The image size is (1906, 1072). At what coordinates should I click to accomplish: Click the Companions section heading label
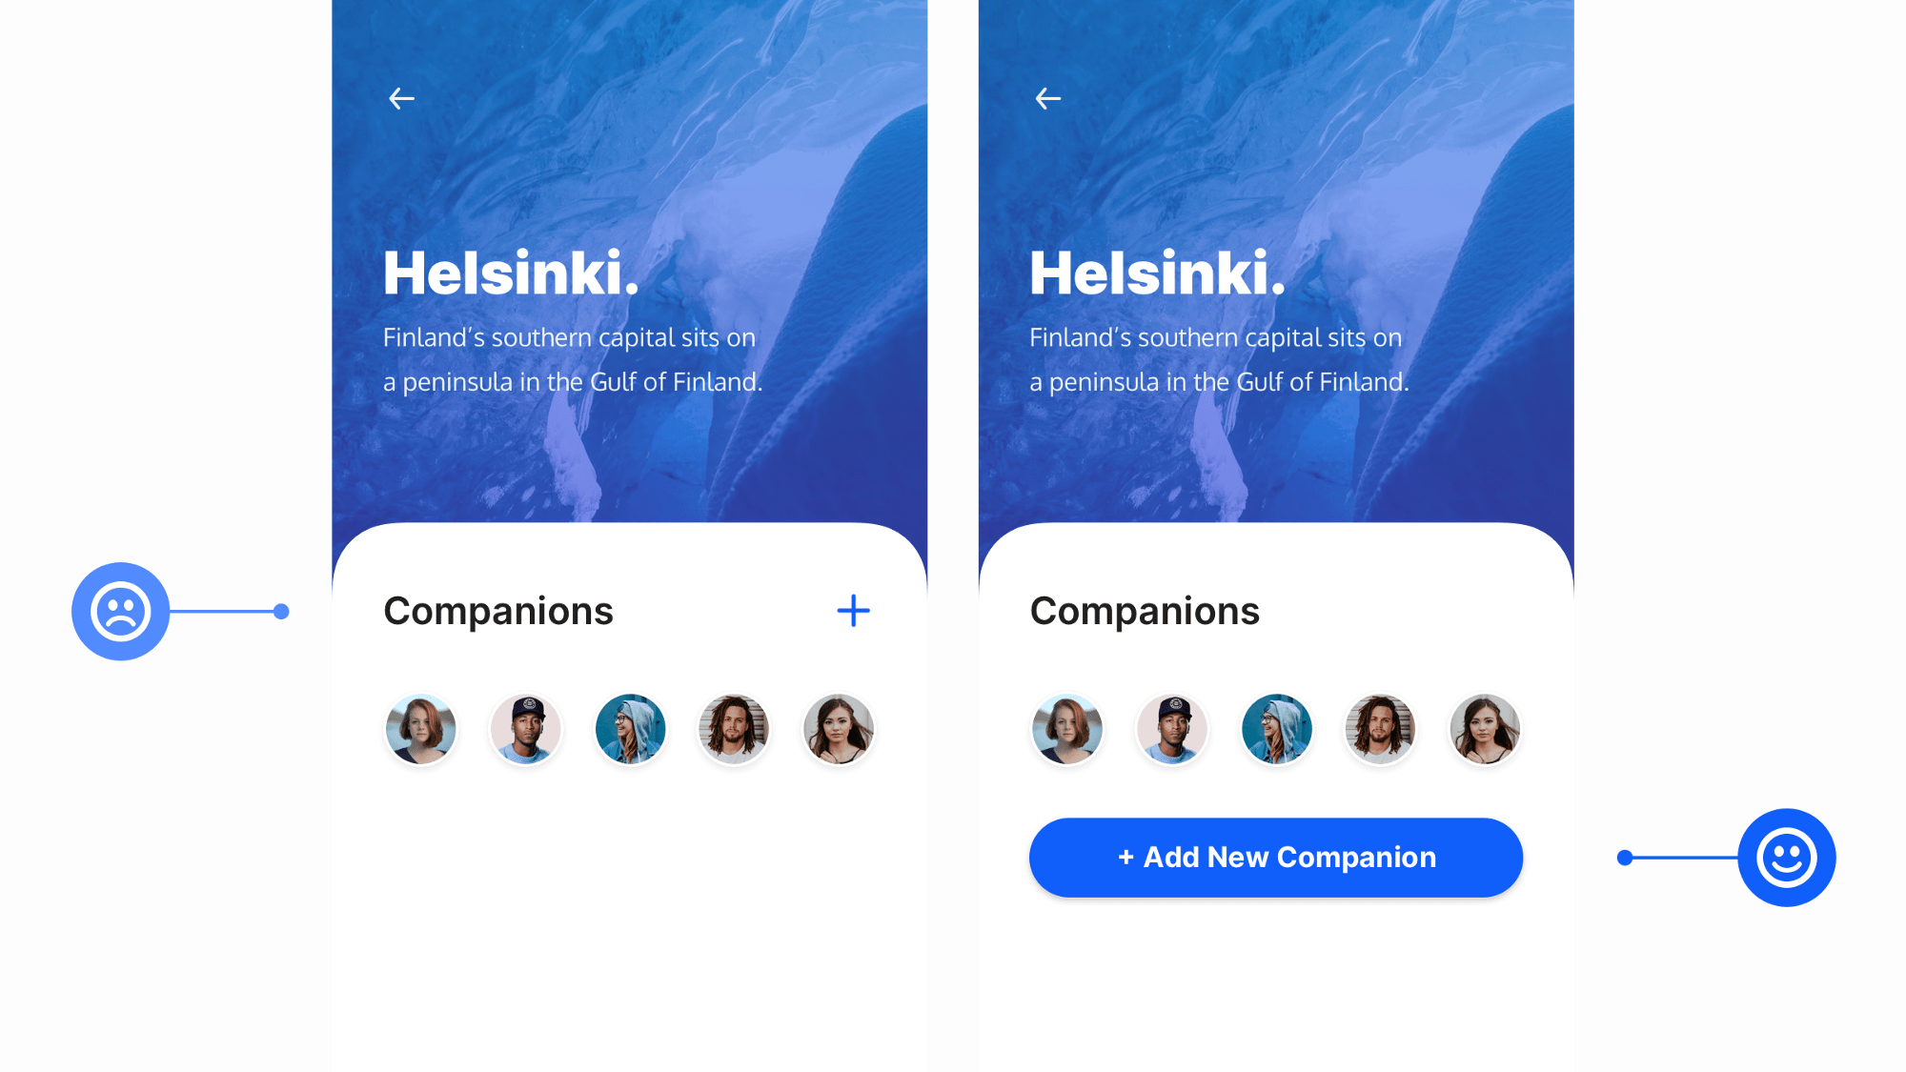[497, 610]
